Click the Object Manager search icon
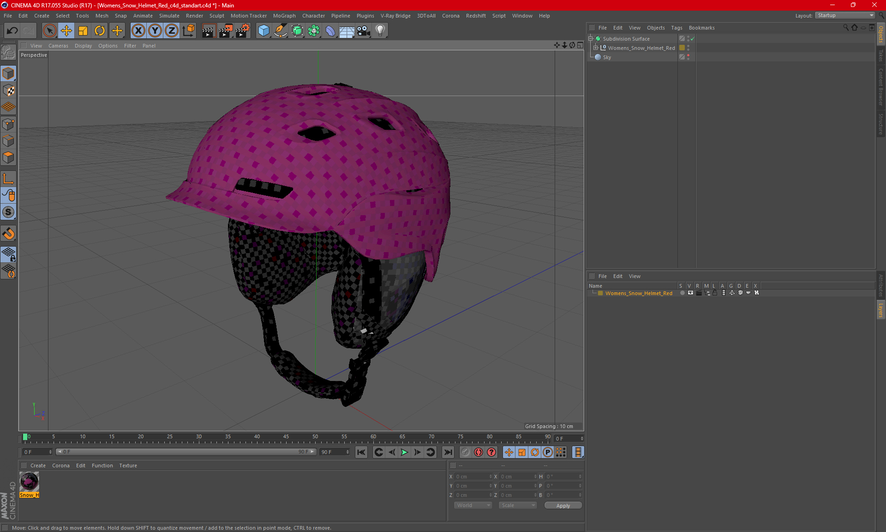Viewport: 886px width, 532px height. pos(845,28)
